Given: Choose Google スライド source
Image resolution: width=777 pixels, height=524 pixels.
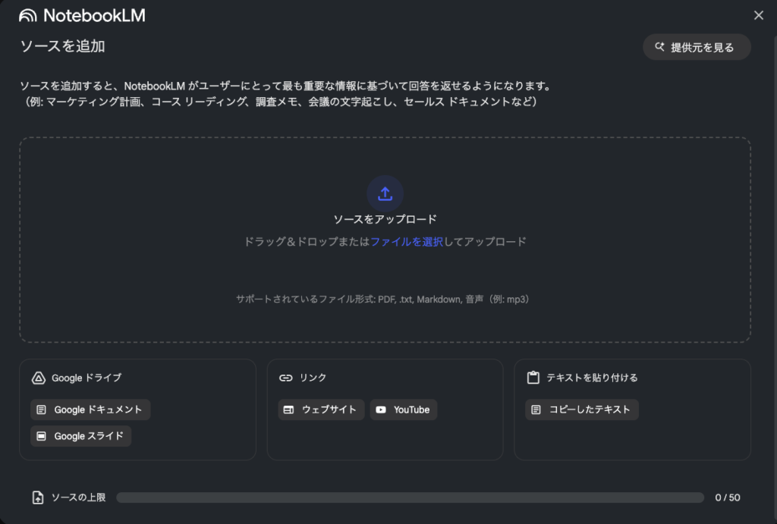Looking at the screenshot, I should click(x=80, y=436).
